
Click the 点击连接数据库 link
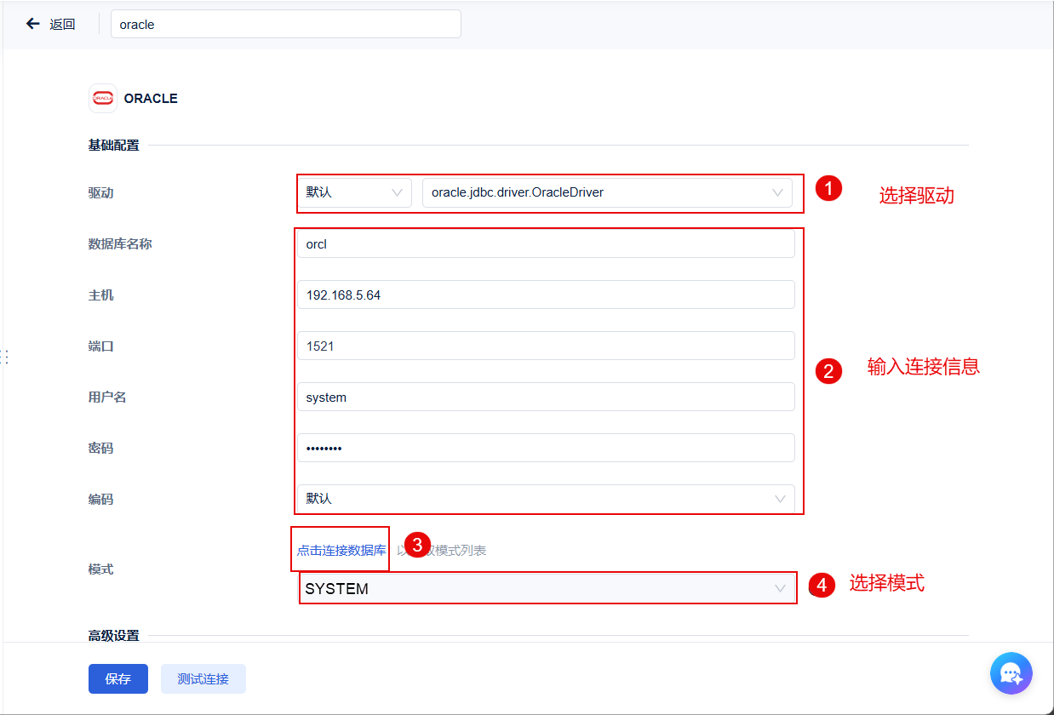[x=341, y=550]
